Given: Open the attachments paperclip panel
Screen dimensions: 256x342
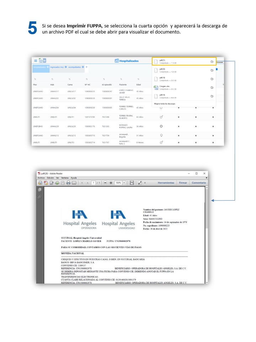Looking at the screenshot, I should [40, 197].
